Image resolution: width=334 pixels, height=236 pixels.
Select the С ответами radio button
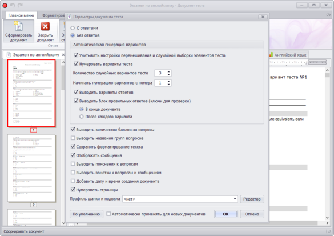coord(73,28)
